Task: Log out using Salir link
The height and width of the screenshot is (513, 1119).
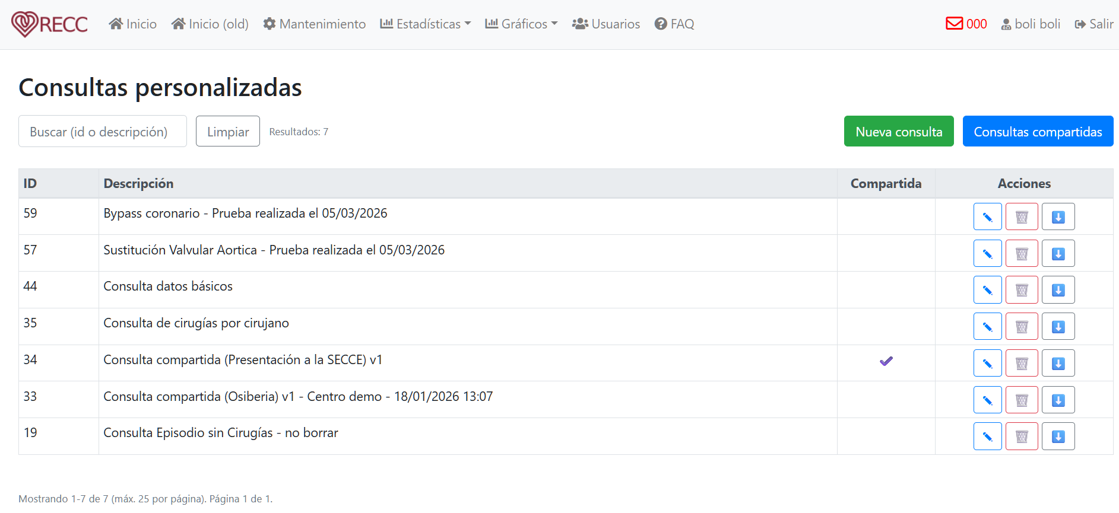Action: [x=1093, y=24]
